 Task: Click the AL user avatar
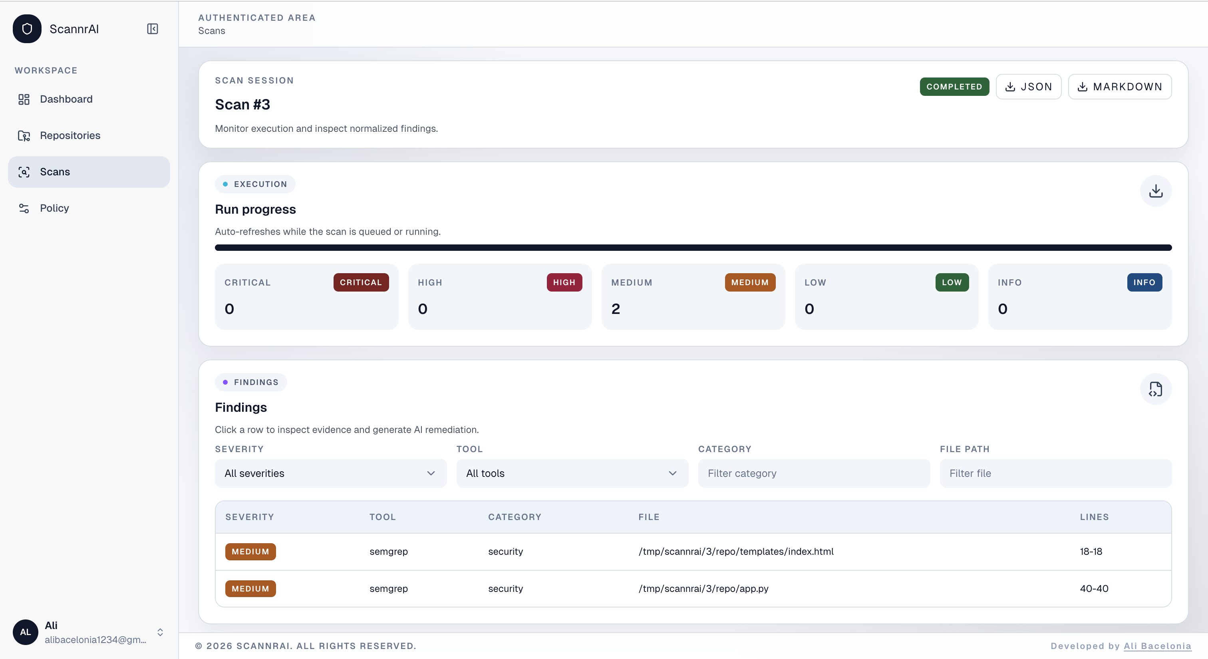click(x=25, y=632)
